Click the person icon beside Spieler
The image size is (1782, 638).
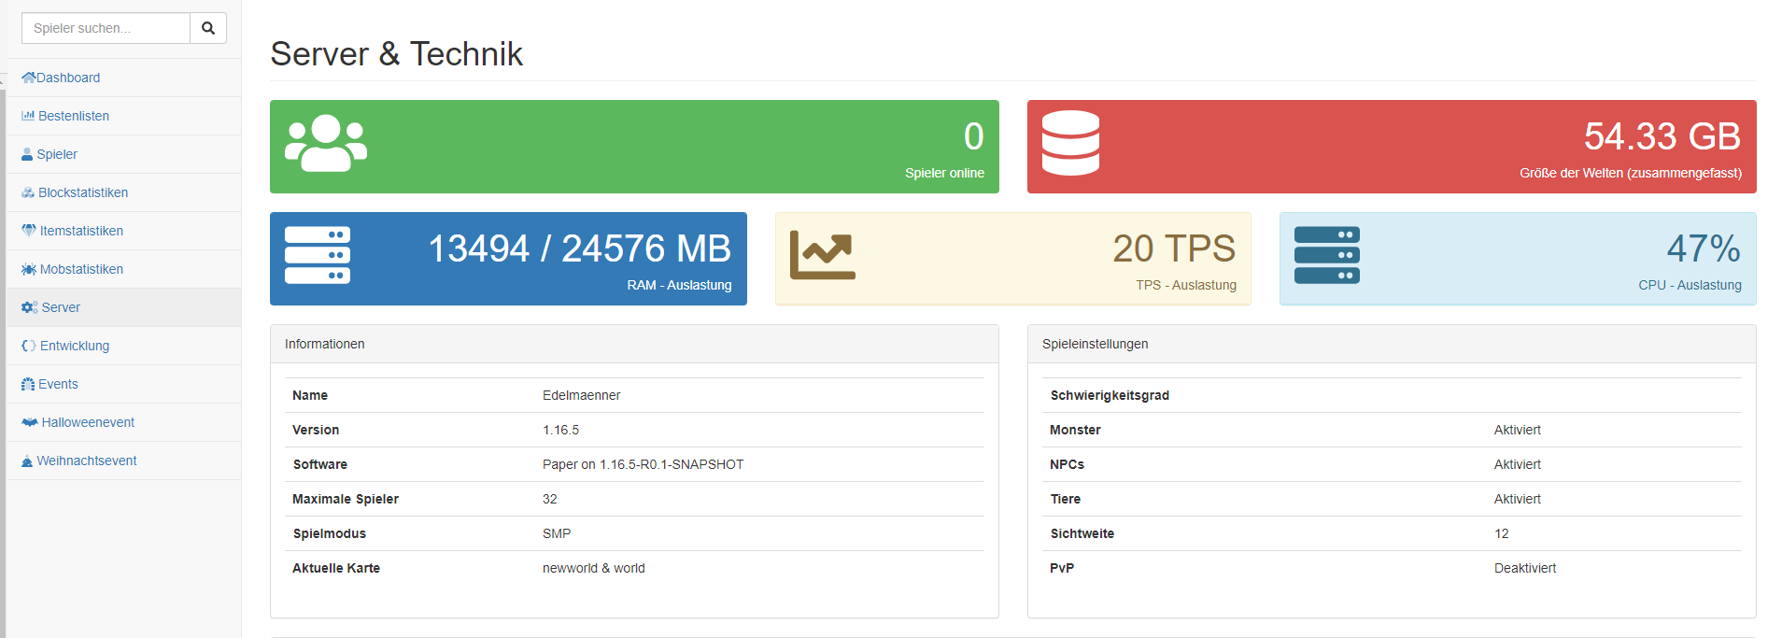point(27,154)
